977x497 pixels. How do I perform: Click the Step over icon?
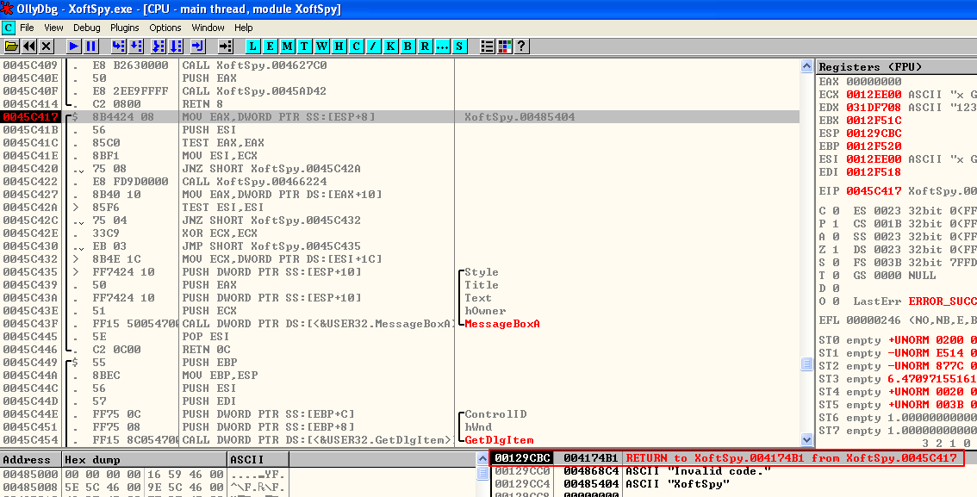pos(136,47)
